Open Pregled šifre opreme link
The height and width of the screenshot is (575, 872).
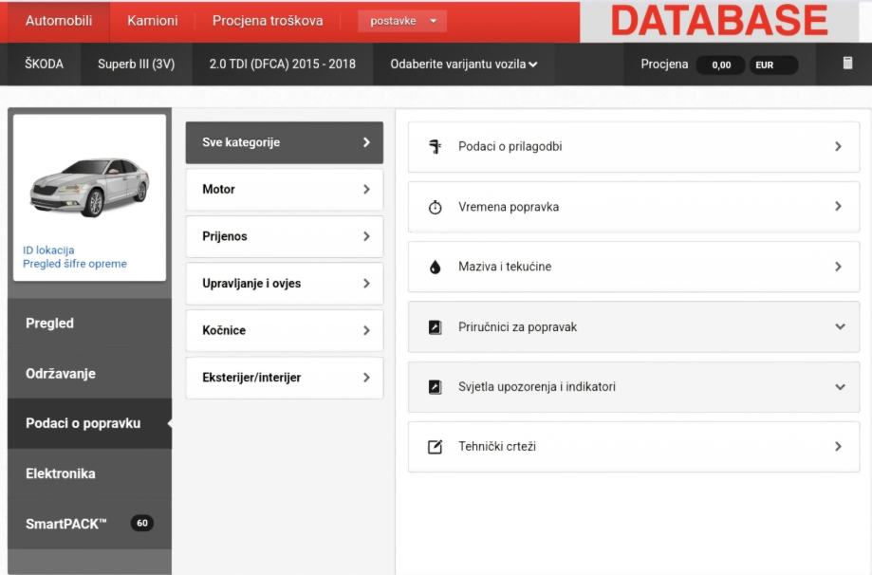point(74,264)
